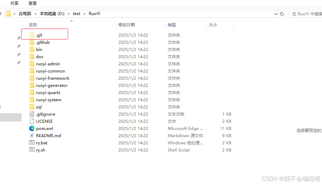
Task: Click the '文本文档' type cell
Action: (x=176, y=114)
